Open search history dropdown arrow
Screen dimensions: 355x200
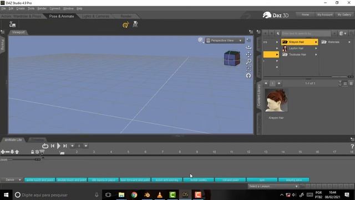(334, 33)
